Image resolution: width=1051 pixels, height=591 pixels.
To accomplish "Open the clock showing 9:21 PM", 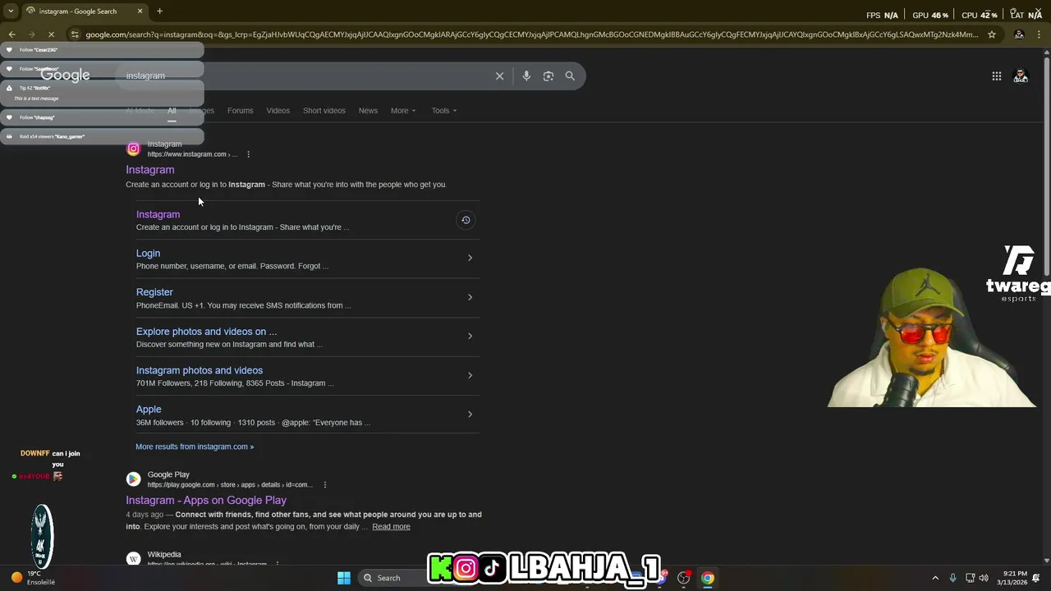I will [1012, 578].
